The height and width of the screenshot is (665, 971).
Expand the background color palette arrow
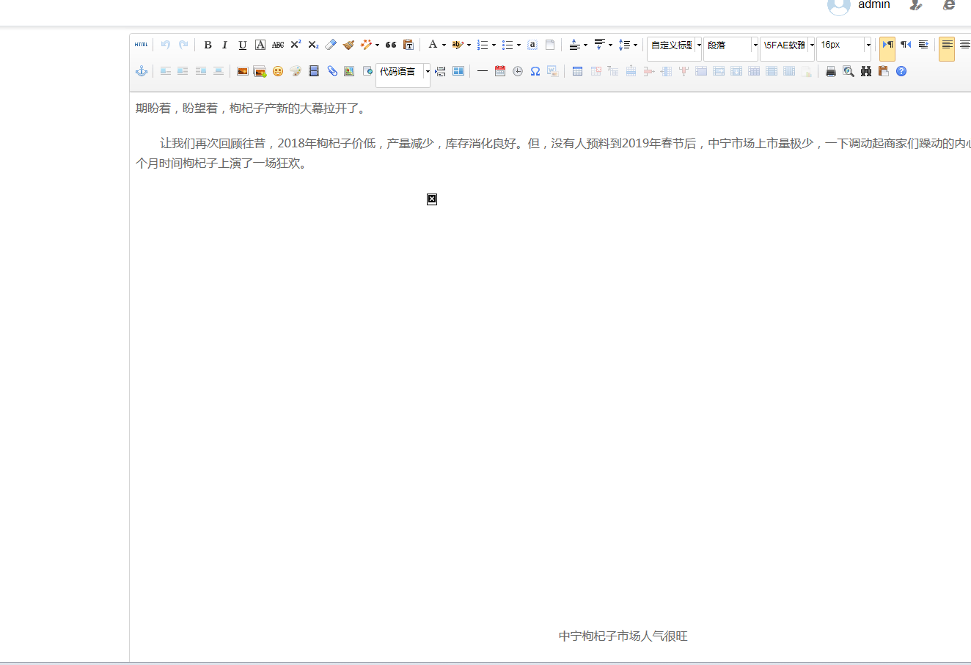pyautogui.click(x=469, y=45)
